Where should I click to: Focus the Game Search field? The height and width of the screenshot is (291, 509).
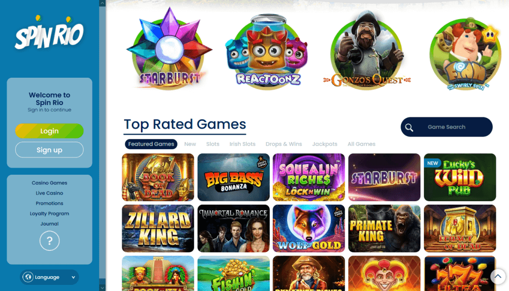pyautogui.click(x=446, y=127)
